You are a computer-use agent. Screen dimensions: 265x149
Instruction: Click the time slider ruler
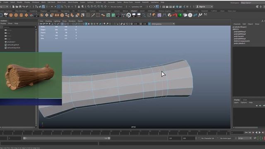tap(115, 132)
